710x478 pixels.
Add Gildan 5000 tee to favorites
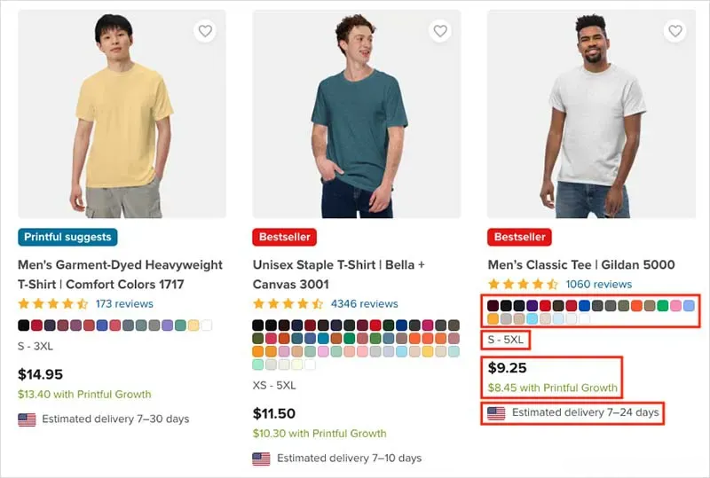(x=675, y=31)
